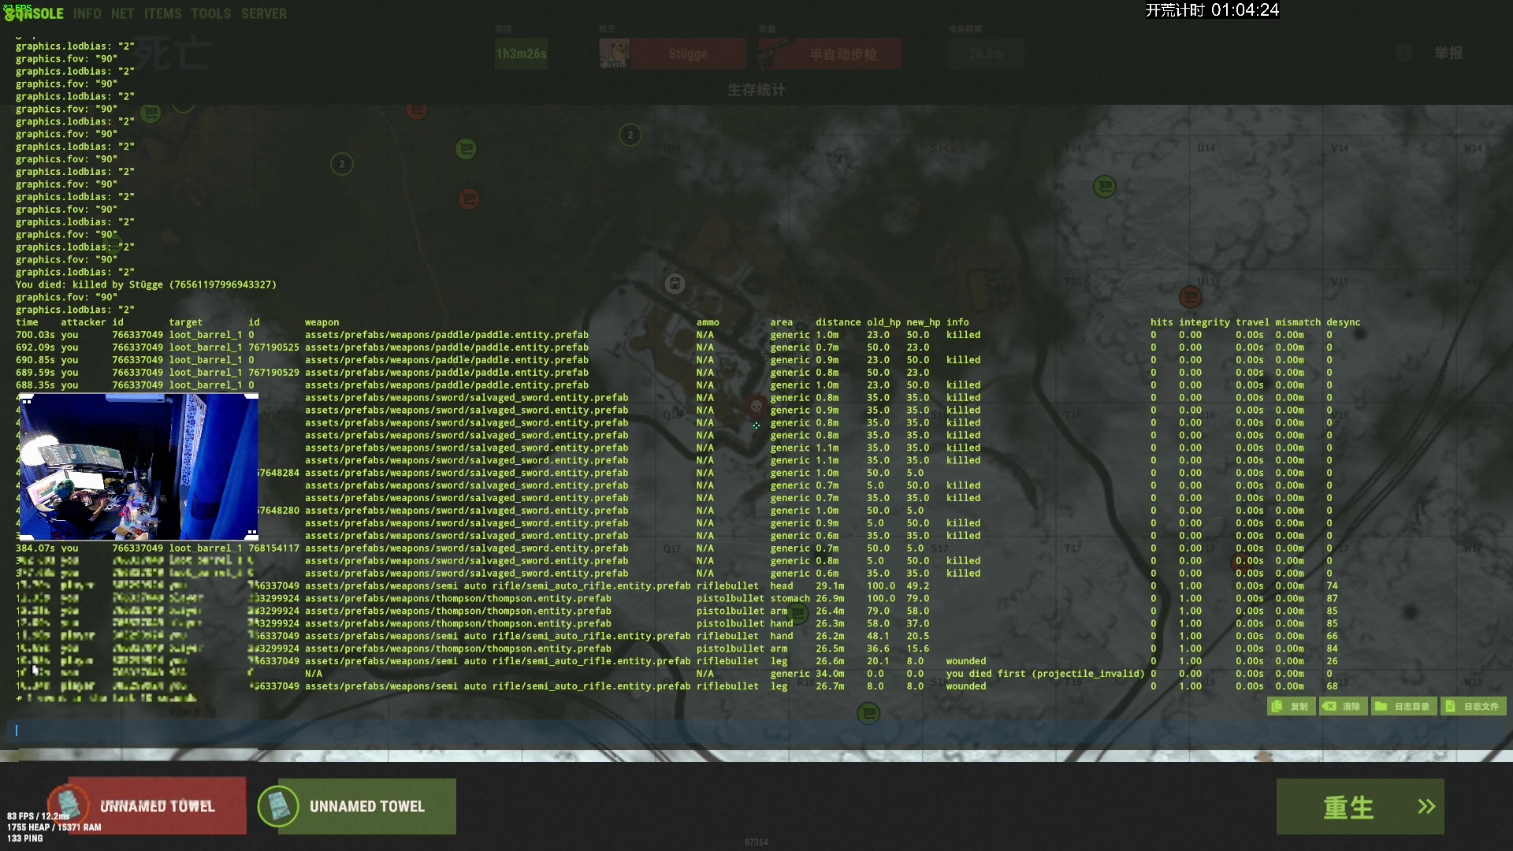Open the ITEMS tab
Screen dimensions: 1513x851
click(x=162, y=13)
